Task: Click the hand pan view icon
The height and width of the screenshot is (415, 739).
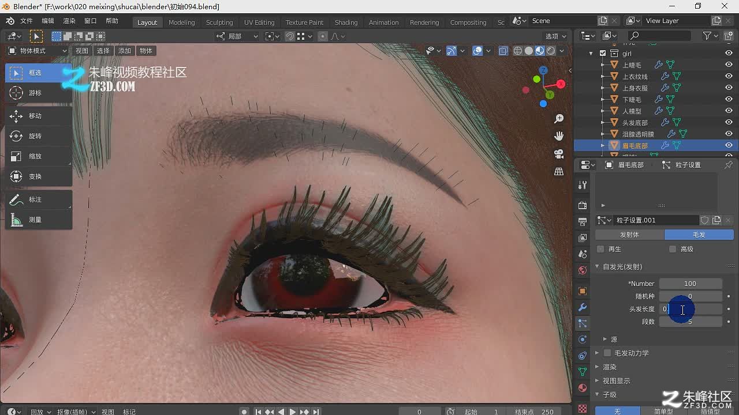Action: coord(559,136)
